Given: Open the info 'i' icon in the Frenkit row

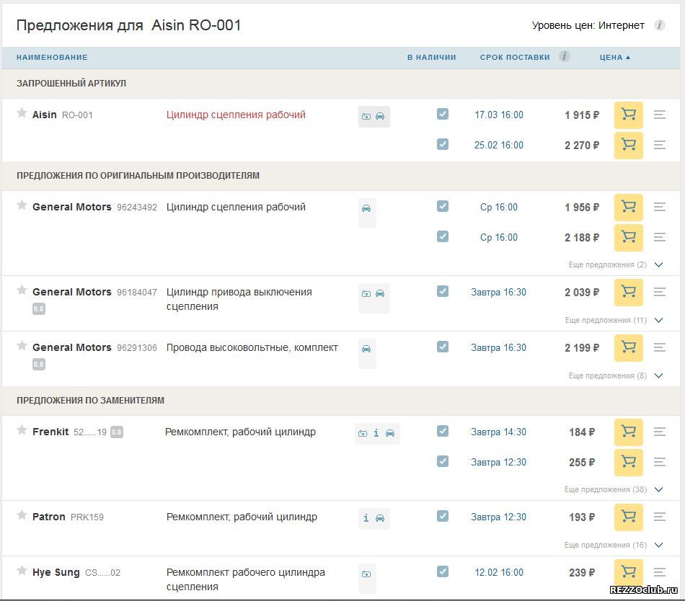Looking at the screenshot, I should [376, 433].
